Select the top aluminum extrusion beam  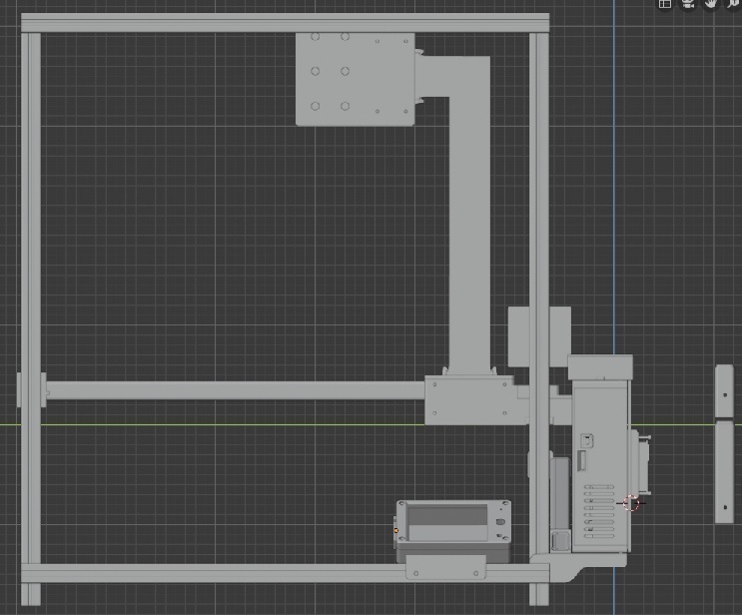pyautogui.click(x=285, y=23)
